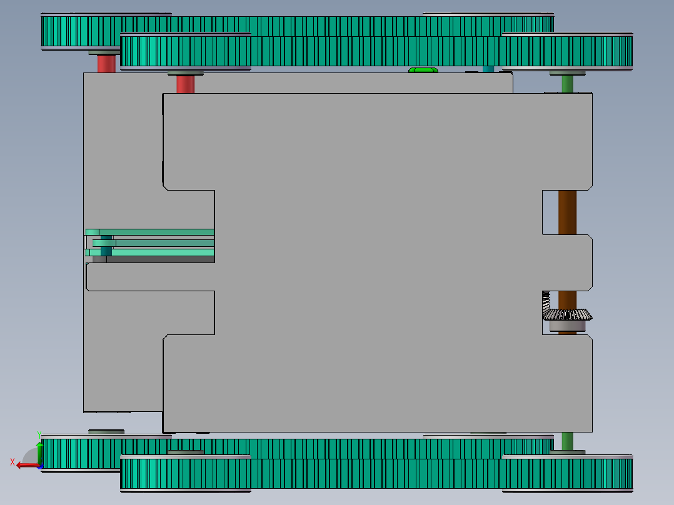
Task: Click the green dome cap on the top plate
Action: coord(422,71)
